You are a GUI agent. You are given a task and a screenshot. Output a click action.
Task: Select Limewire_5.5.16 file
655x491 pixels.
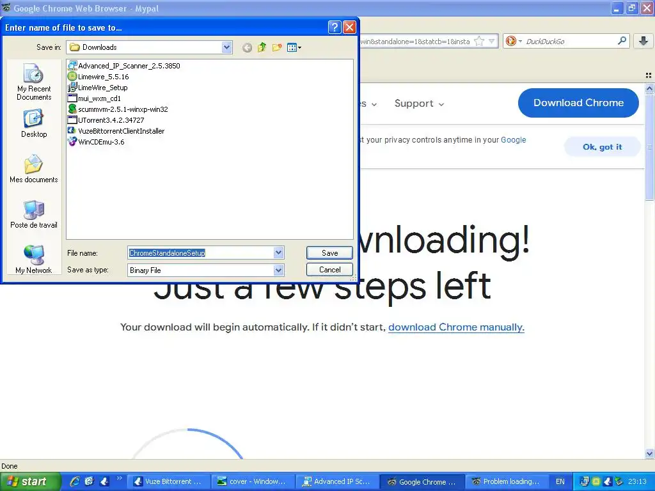[x=98, y=77]
